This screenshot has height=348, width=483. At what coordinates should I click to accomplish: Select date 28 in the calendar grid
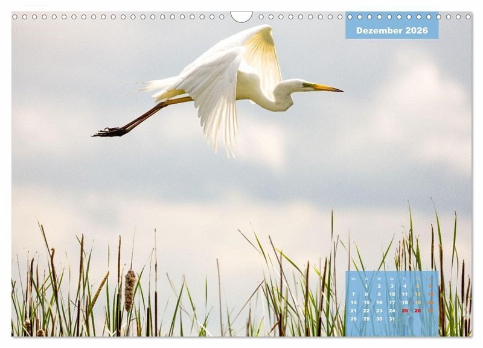pos(353,319)
